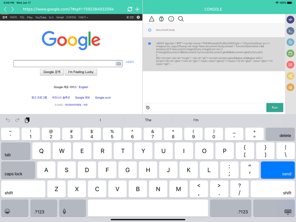Go forward with the browser forward arrow
This screenshot has height=222, width=296.
coord(12,9)
